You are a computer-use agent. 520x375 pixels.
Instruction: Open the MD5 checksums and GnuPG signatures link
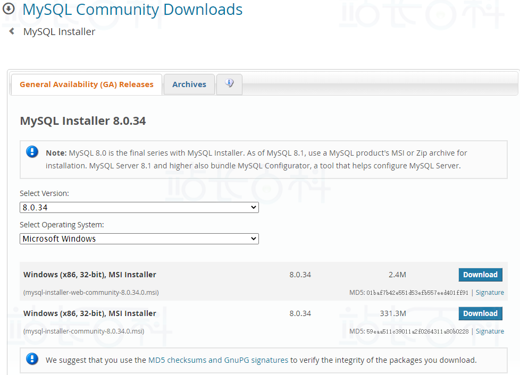coord(218,360)
